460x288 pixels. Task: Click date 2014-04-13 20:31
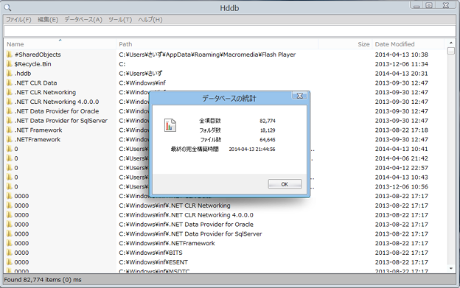(401, 74)
